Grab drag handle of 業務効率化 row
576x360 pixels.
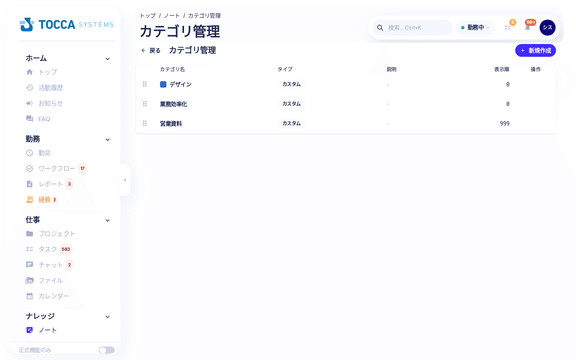(145, 104)
